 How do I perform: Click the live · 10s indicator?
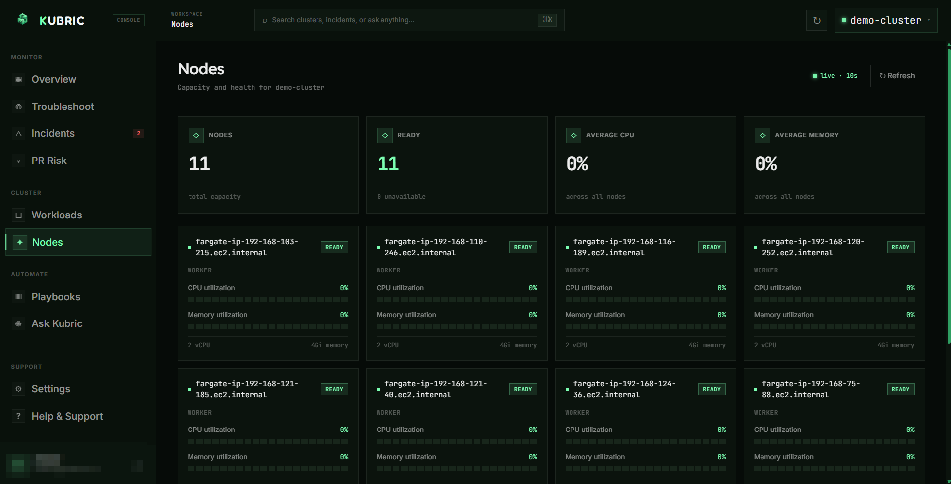click(x=835, y=76)
